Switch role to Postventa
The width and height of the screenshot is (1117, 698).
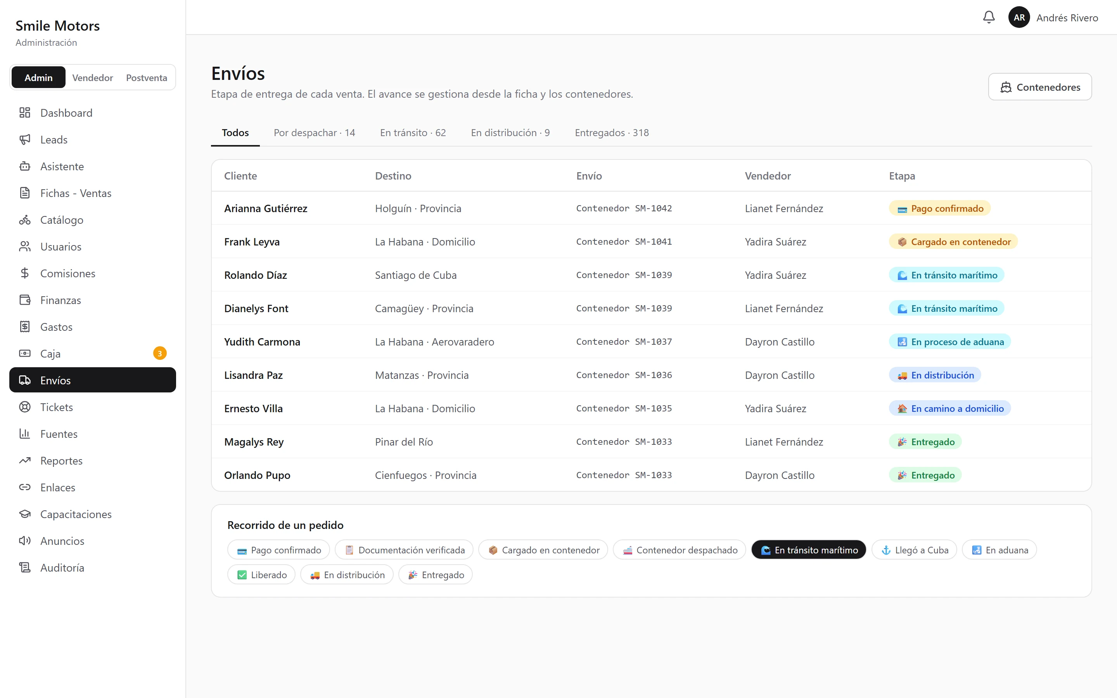point(146,78)
